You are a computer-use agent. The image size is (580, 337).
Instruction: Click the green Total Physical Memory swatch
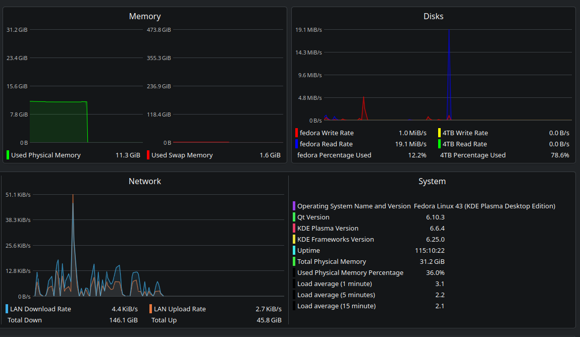pyautogui.click(x=294, y=262)
